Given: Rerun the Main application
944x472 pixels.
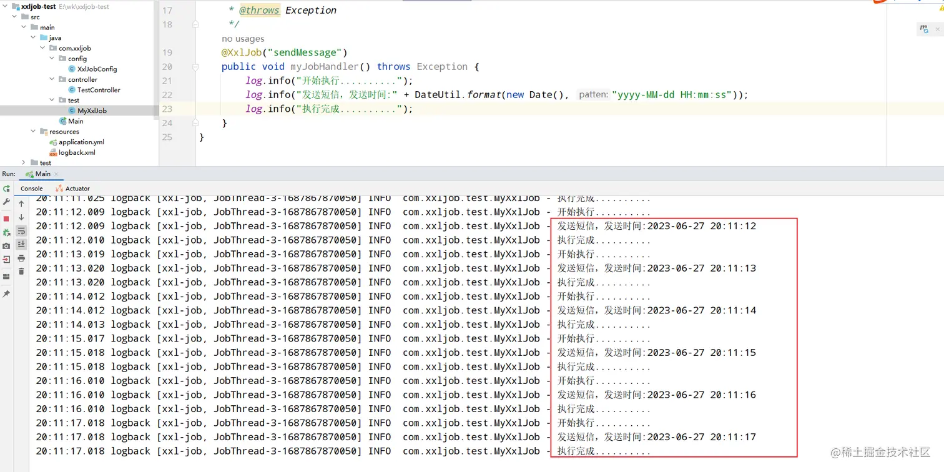Looking at the screenshot, I should point(6,188).
